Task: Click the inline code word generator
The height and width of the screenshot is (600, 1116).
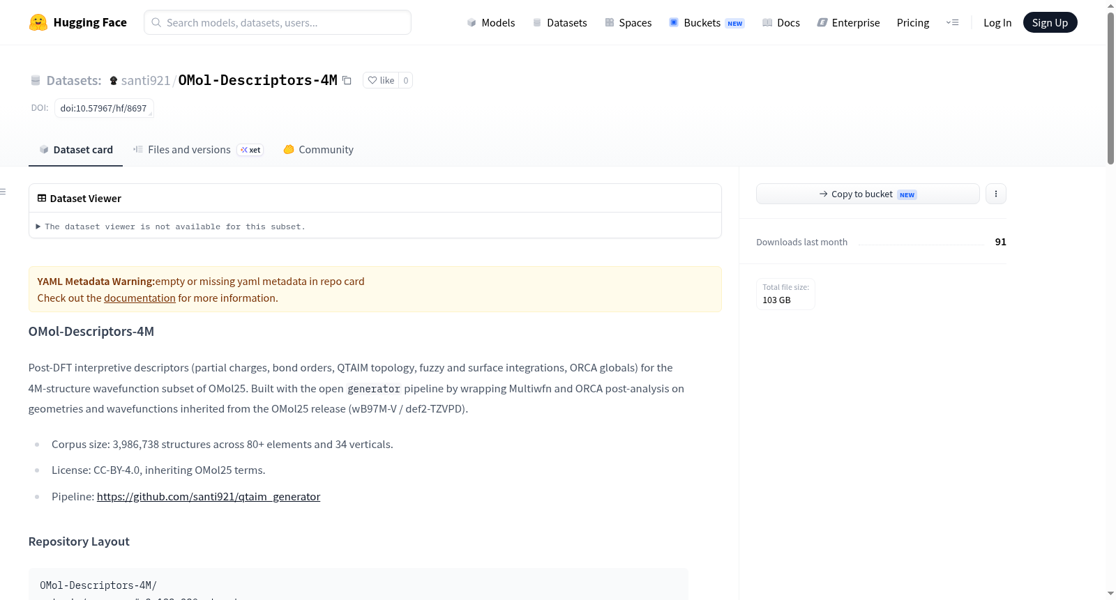Action: [374, 389]
